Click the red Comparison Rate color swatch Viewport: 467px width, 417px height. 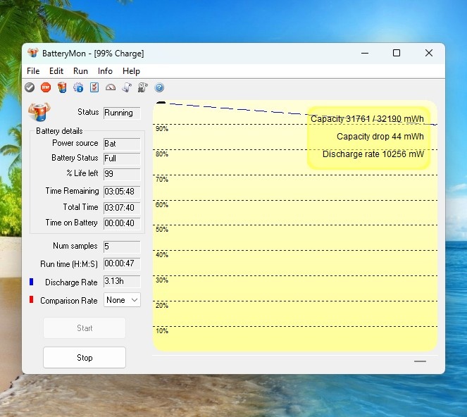pos(32,300)
